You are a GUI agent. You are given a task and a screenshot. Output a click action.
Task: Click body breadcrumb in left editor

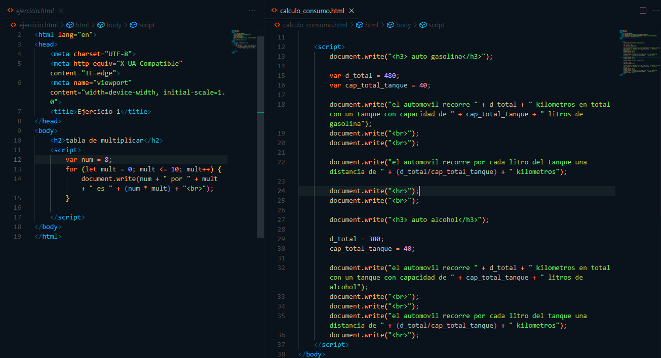(x=114, y=25)
